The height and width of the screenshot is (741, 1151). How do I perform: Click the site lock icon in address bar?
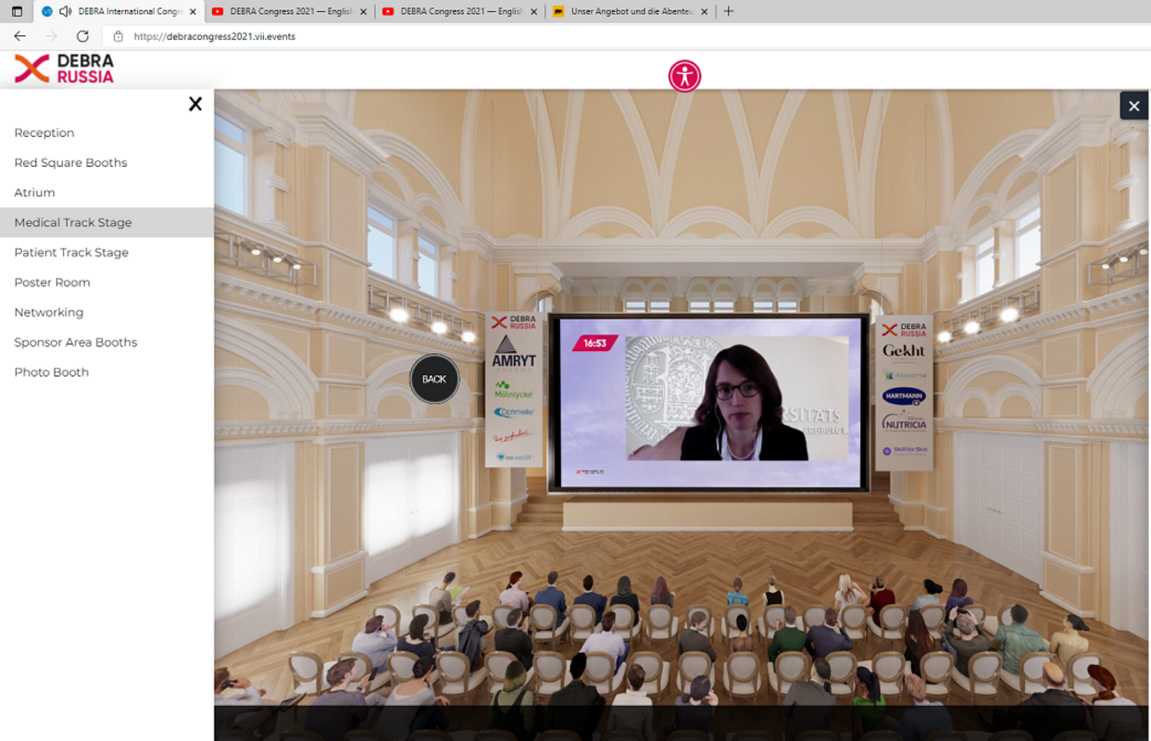point(118,36)
